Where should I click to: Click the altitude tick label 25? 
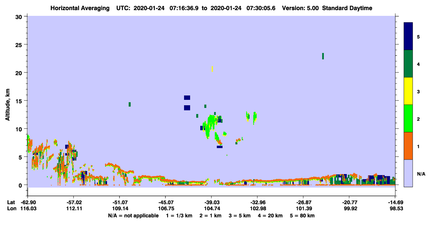tap(20, 45)
